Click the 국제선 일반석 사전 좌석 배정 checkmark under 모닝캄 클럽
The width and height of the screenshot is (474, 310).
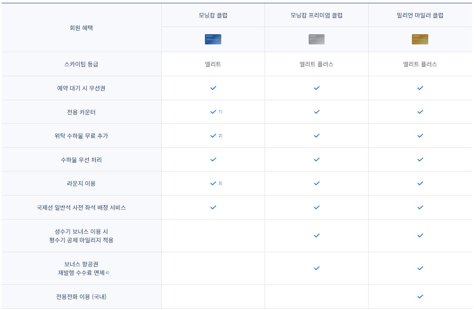[213, 207]
